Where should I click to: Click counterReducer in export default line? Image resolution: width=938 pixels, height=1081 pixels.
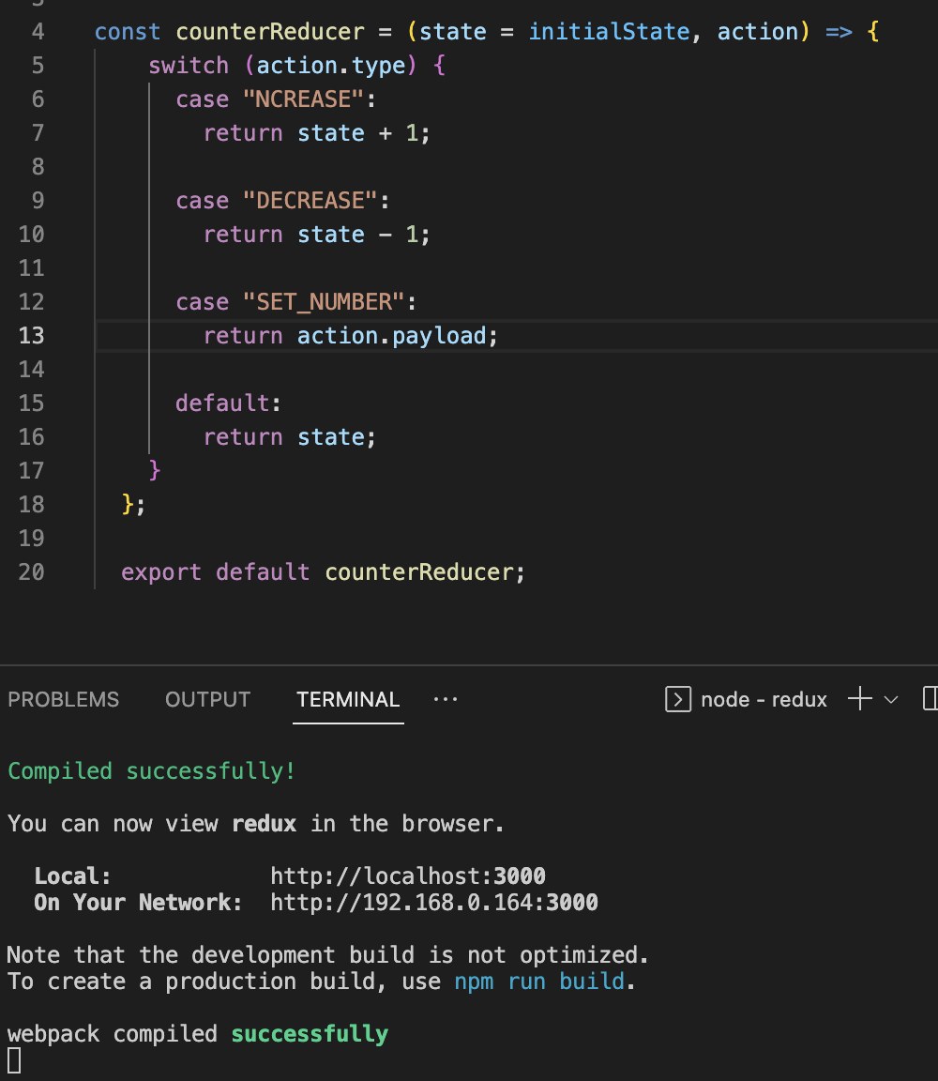tap(419, 571)
